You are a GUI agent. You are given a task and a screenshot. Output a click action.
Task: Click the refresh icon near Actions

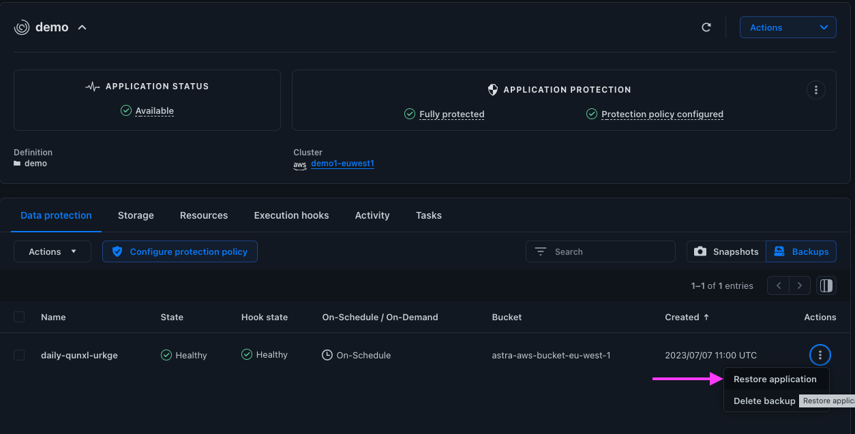(x=706, y=27)
